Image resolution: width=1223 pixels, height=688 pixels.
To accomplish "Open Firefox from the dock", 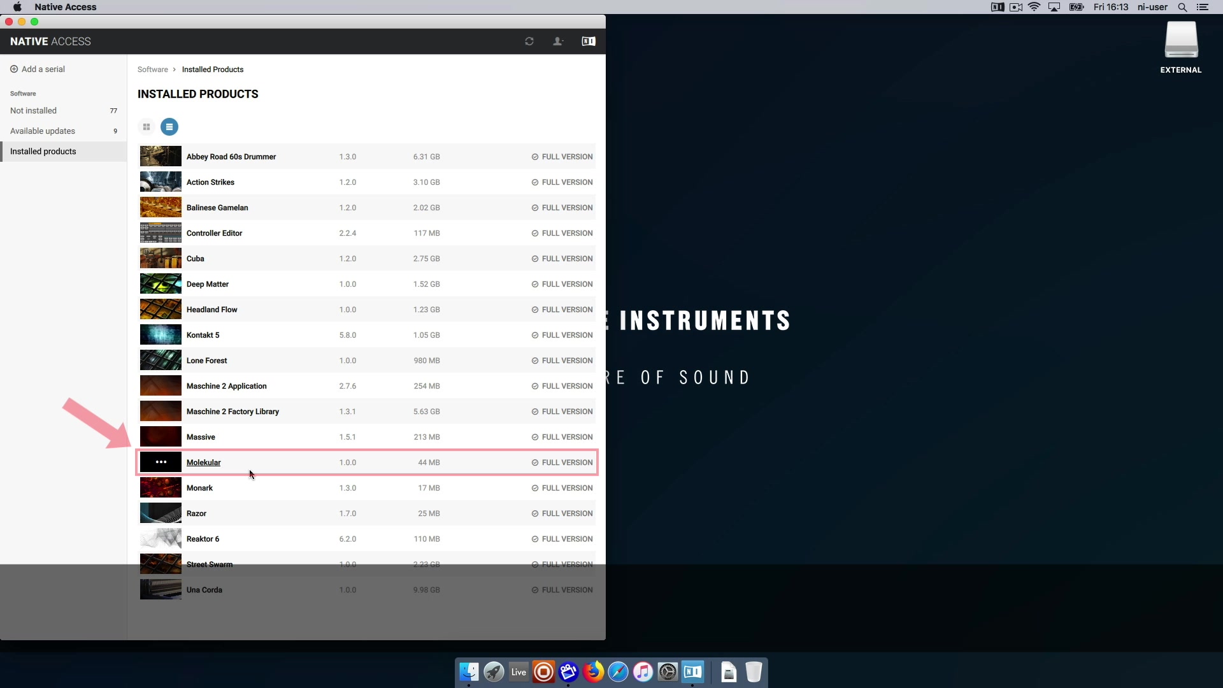I will (593, 671).
